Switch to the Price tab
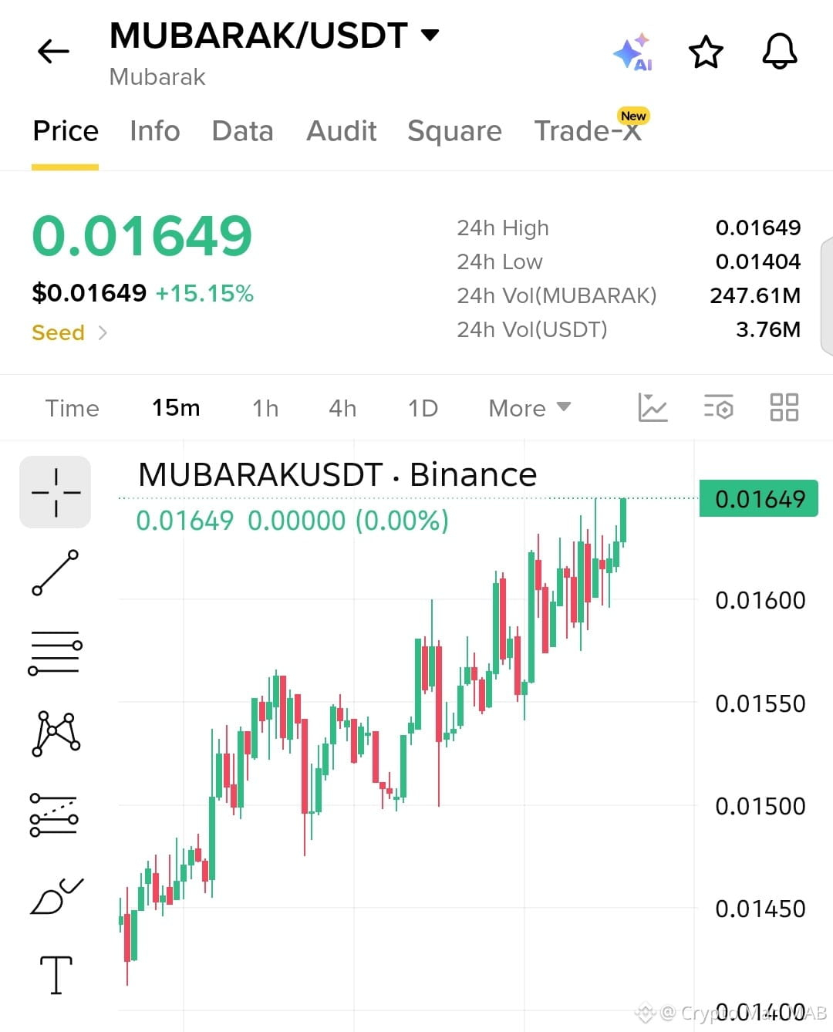 tap(66, 131)
